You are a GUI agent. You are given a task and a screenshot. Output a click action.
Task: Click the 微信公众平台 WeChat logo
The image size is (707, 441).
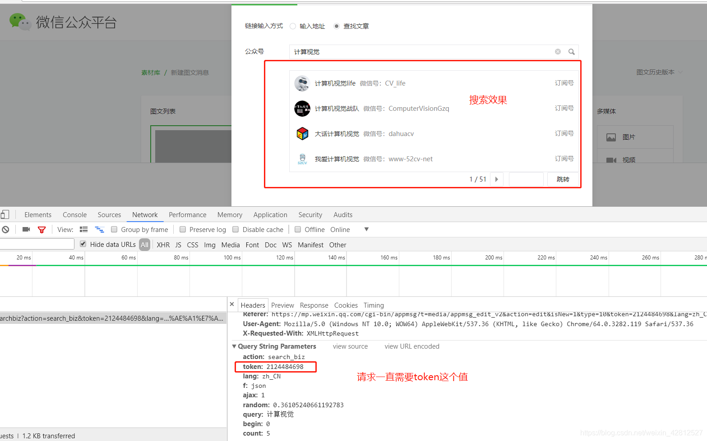click(x=20, y=22)
